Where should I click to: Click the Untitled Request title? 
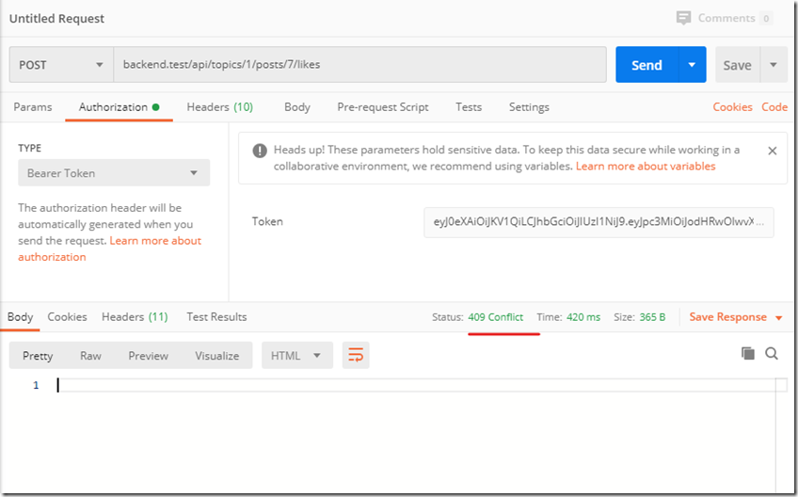click(x=57, y=18)
